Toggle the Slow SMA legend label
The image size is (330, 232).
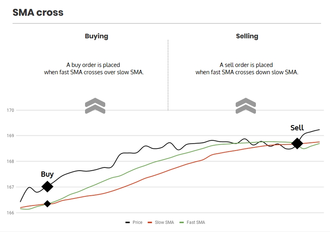(x=164, y=222)
